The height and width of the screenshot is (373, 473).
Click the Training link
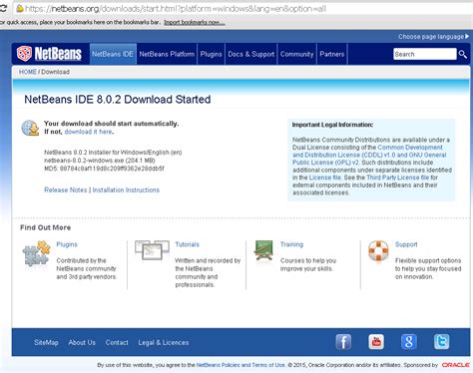[x=291, y=244]
